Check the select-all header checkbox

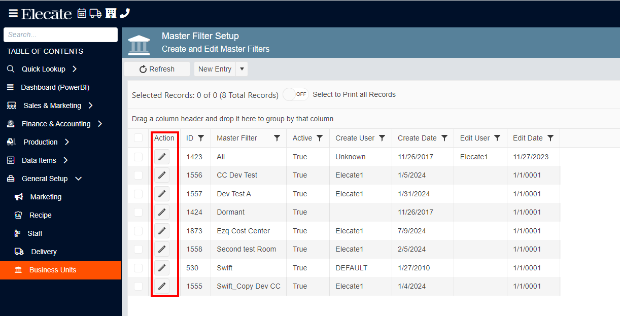139,138
